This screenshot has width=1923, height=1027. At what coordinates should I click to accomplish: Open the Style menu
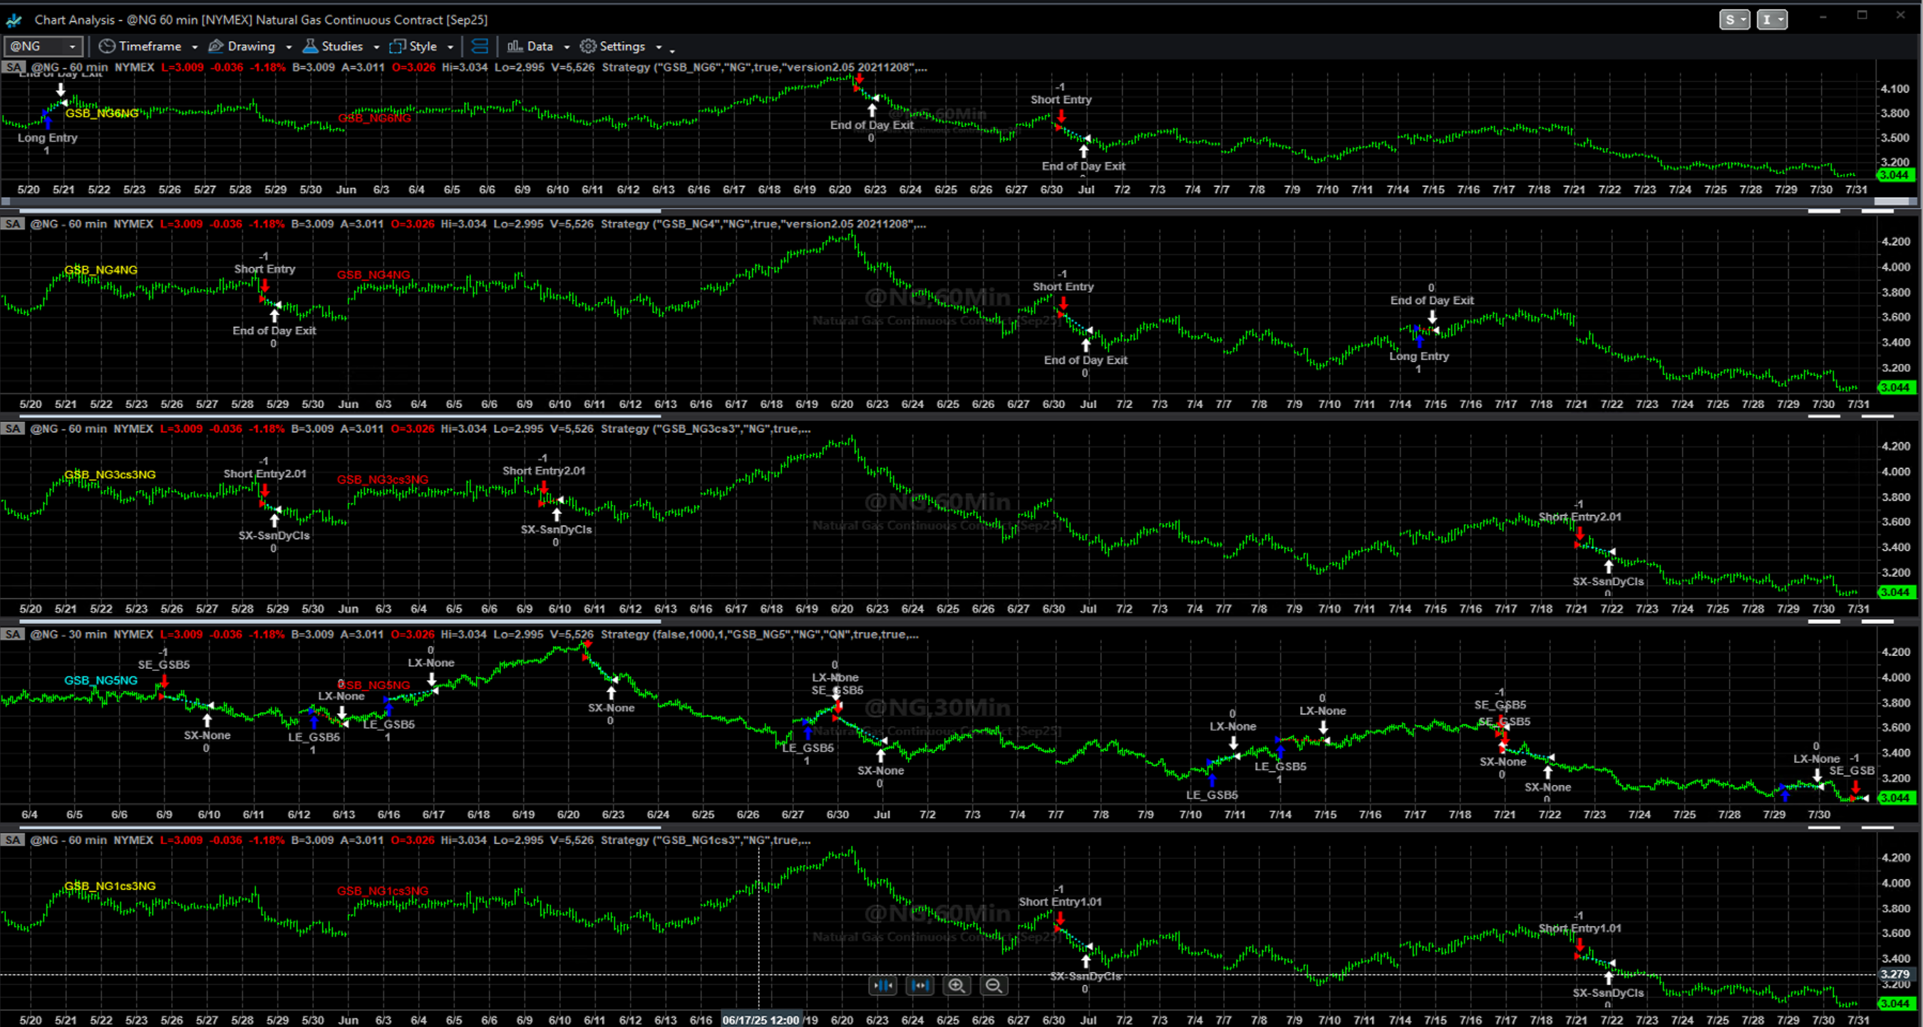pos(423,46)
